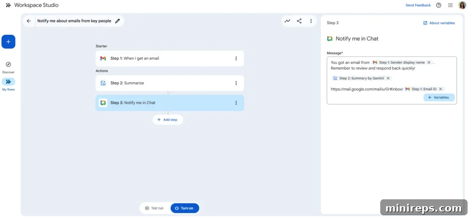Open flow options three-dot menu
The height and width of the screenshot is (218, 468).
[311, 21]
